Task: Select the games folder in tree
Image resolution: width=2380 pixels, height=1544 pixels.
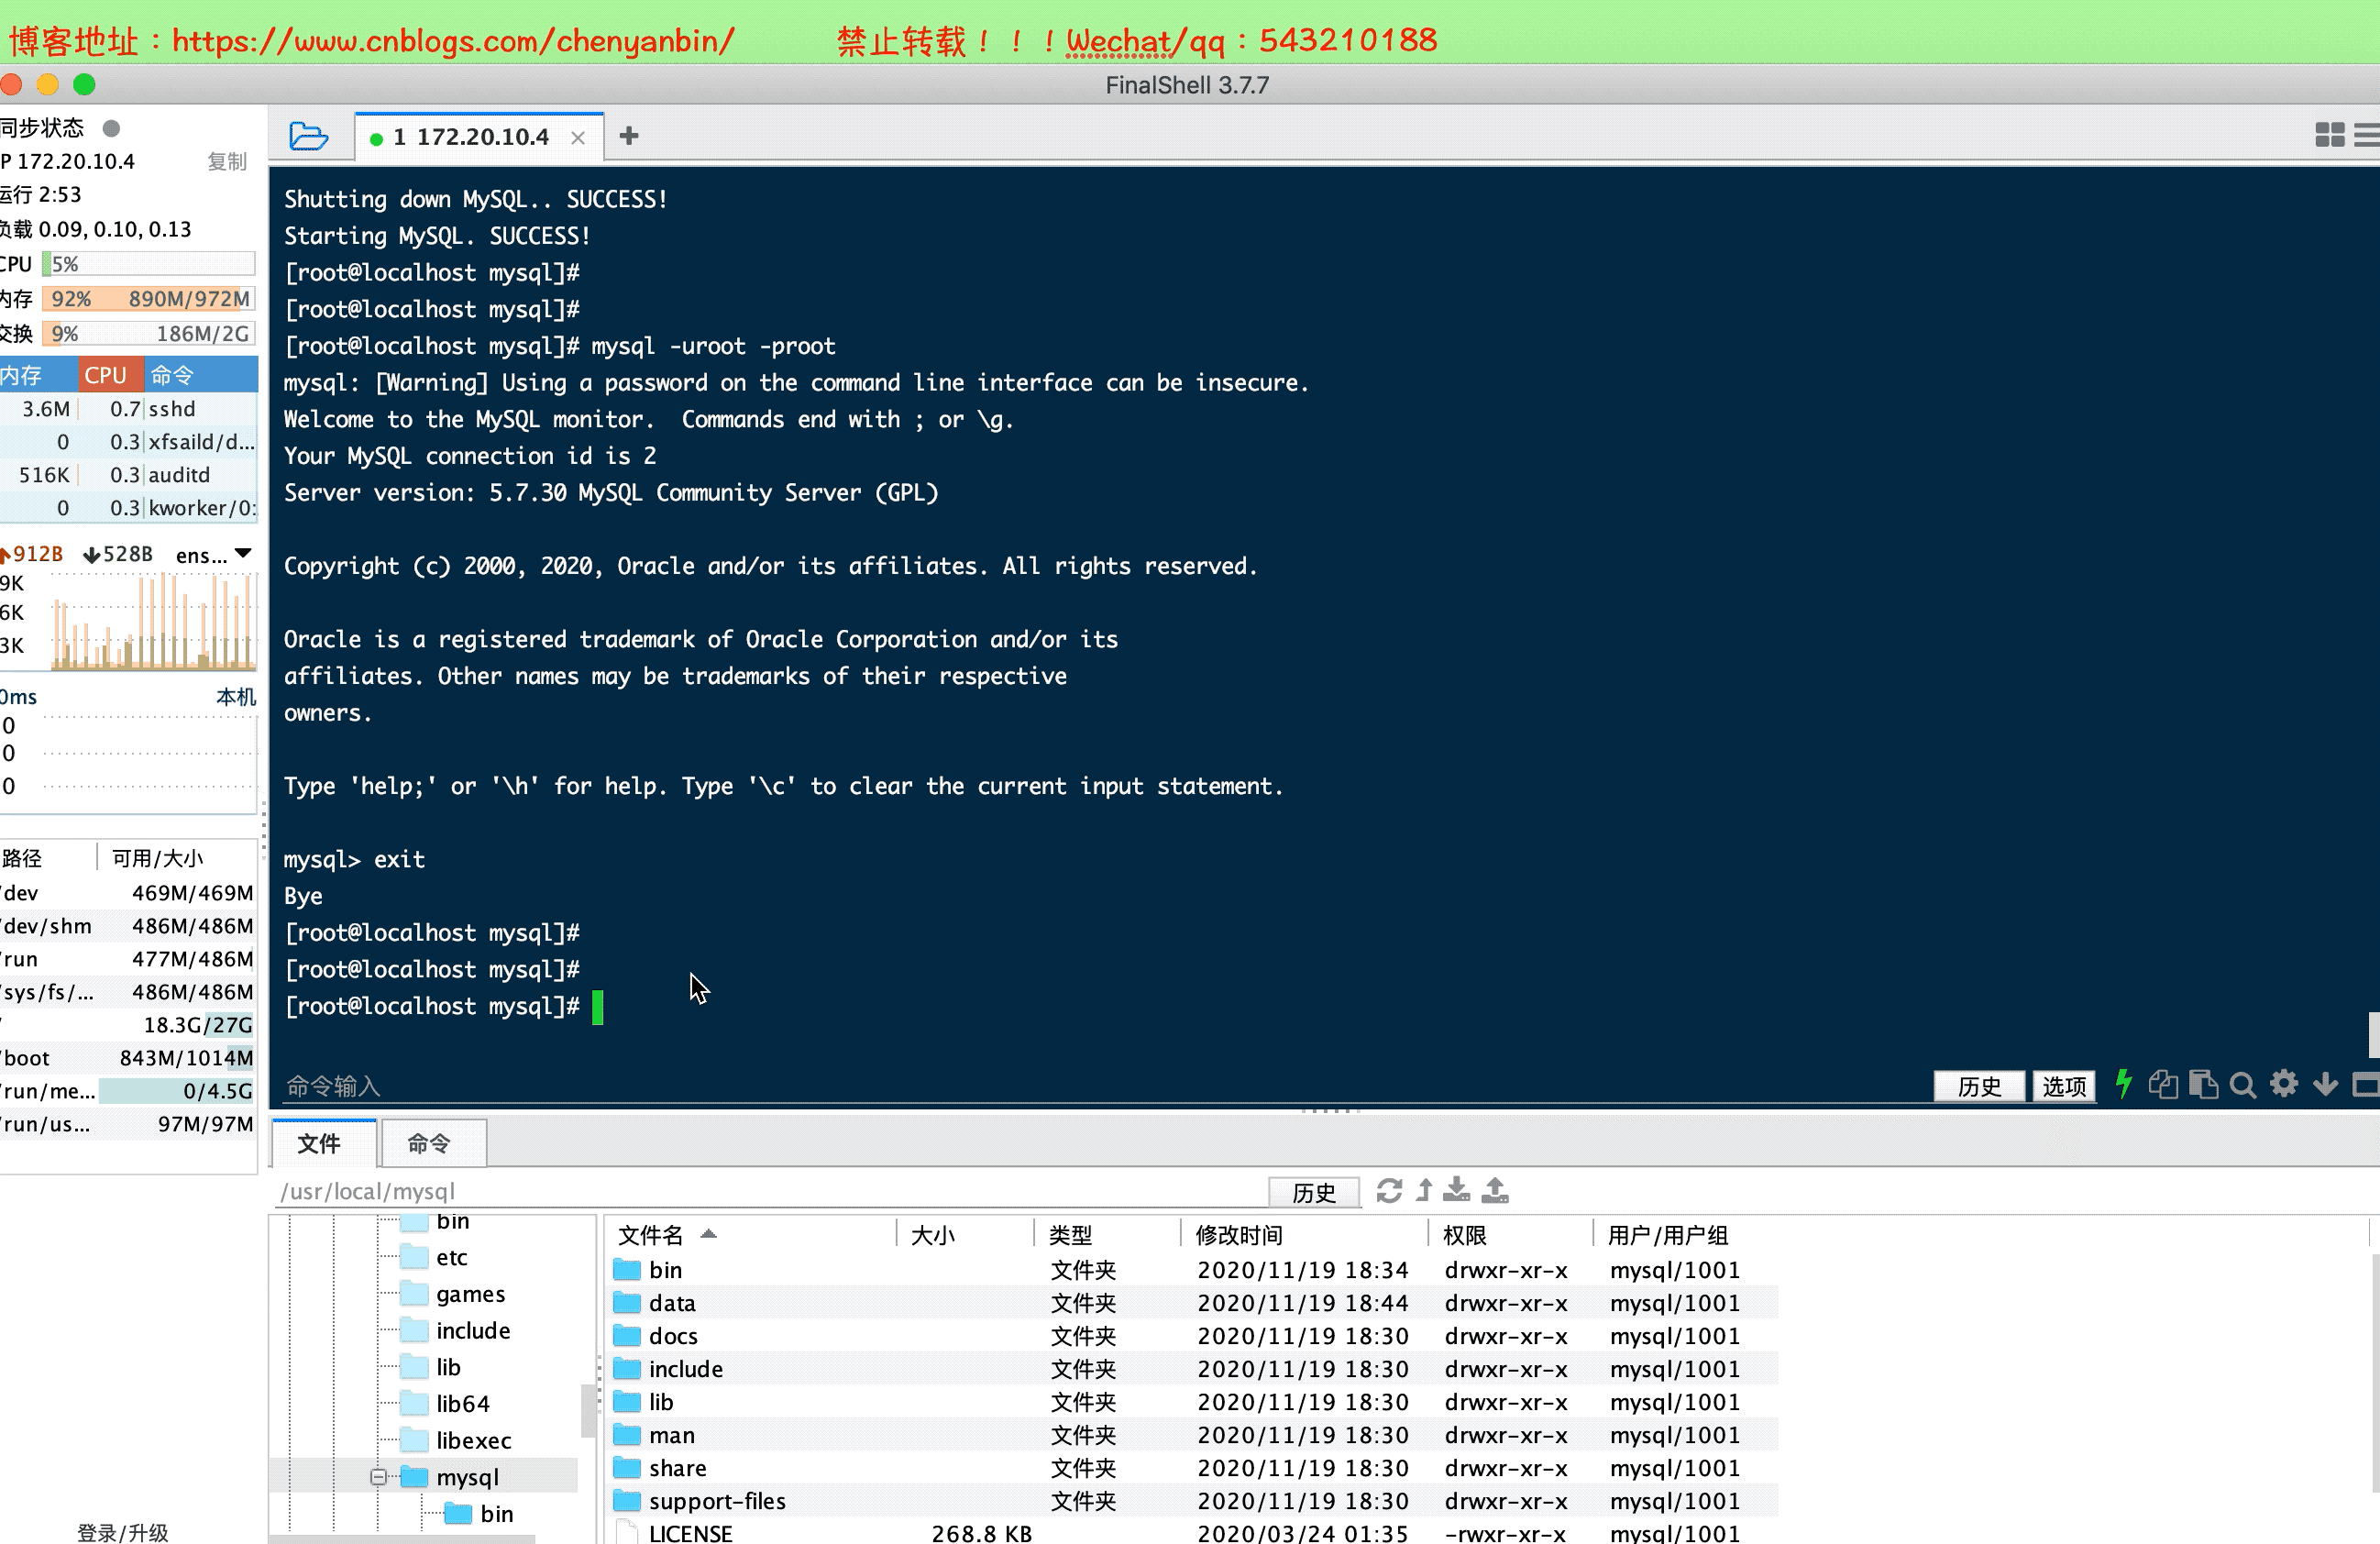Action: tap(452, 1294)
